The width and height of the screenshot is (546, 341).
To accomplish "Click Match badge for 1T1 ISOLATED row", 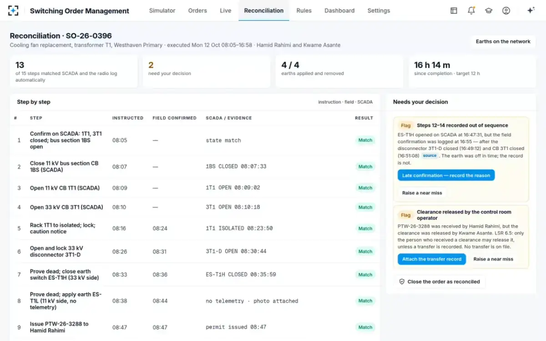I will click(x=365, y=228).
